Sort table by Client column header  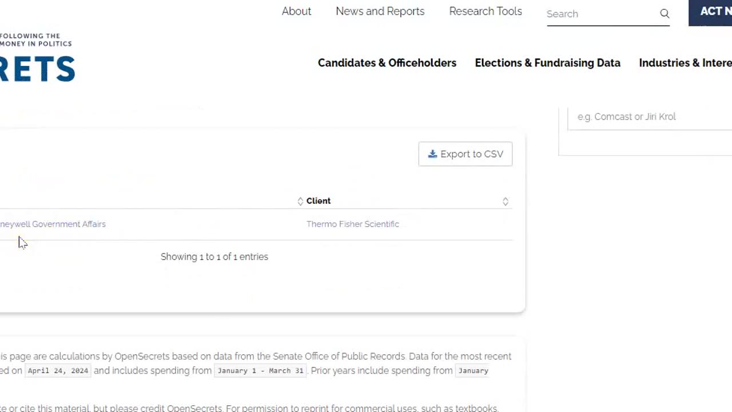tap(319, 201)
